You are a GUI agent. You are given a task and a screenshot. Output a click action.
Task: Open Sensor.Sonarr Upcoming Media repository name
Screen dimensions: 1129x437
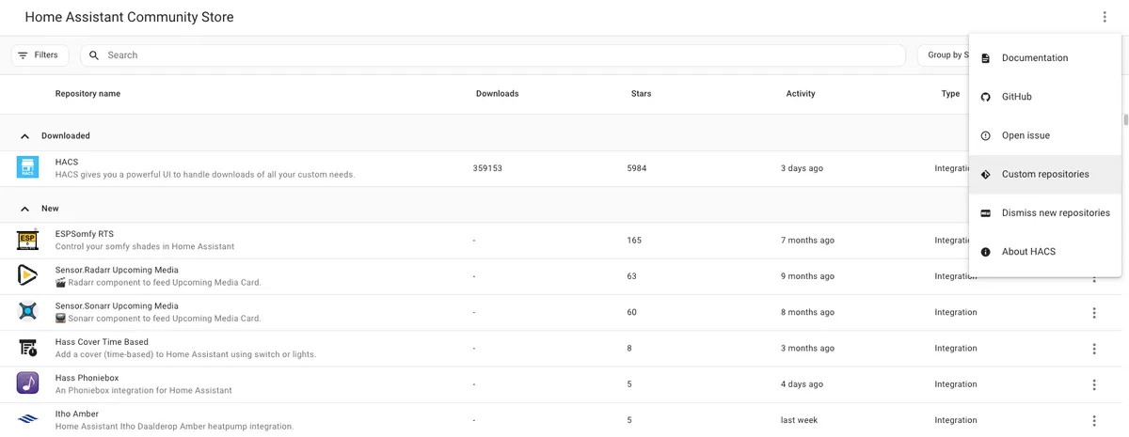coord(117,306)
